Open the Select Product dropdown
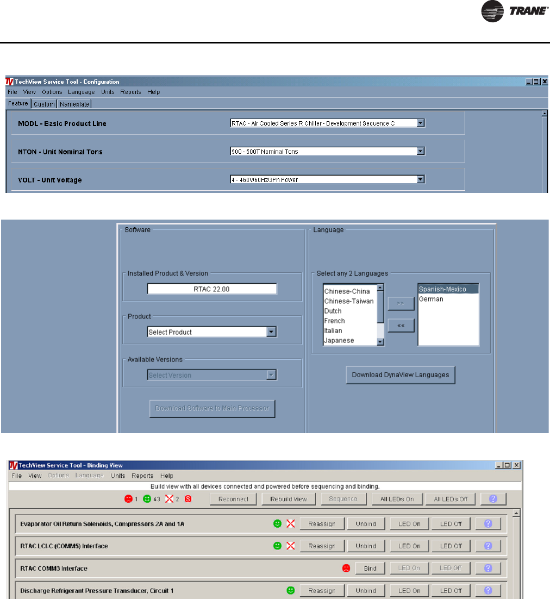 pyautogui.click(x=271, y=332)
